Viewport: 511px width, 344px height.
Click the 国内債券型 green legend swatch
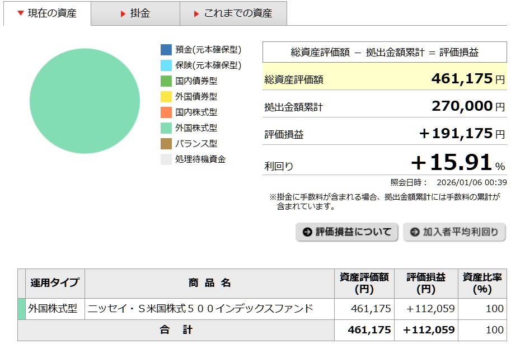[166, 81]
